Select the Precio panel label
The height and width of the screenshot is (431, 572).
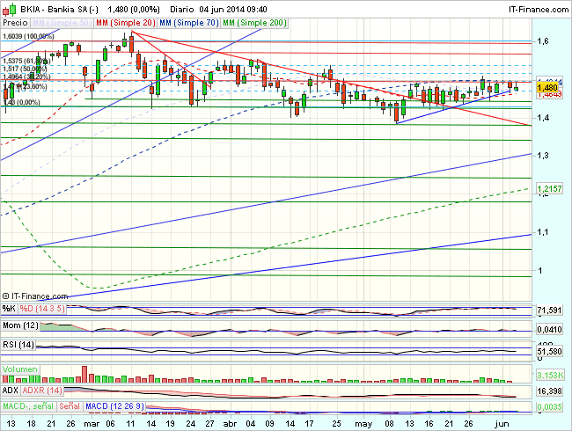coord(16,20)
